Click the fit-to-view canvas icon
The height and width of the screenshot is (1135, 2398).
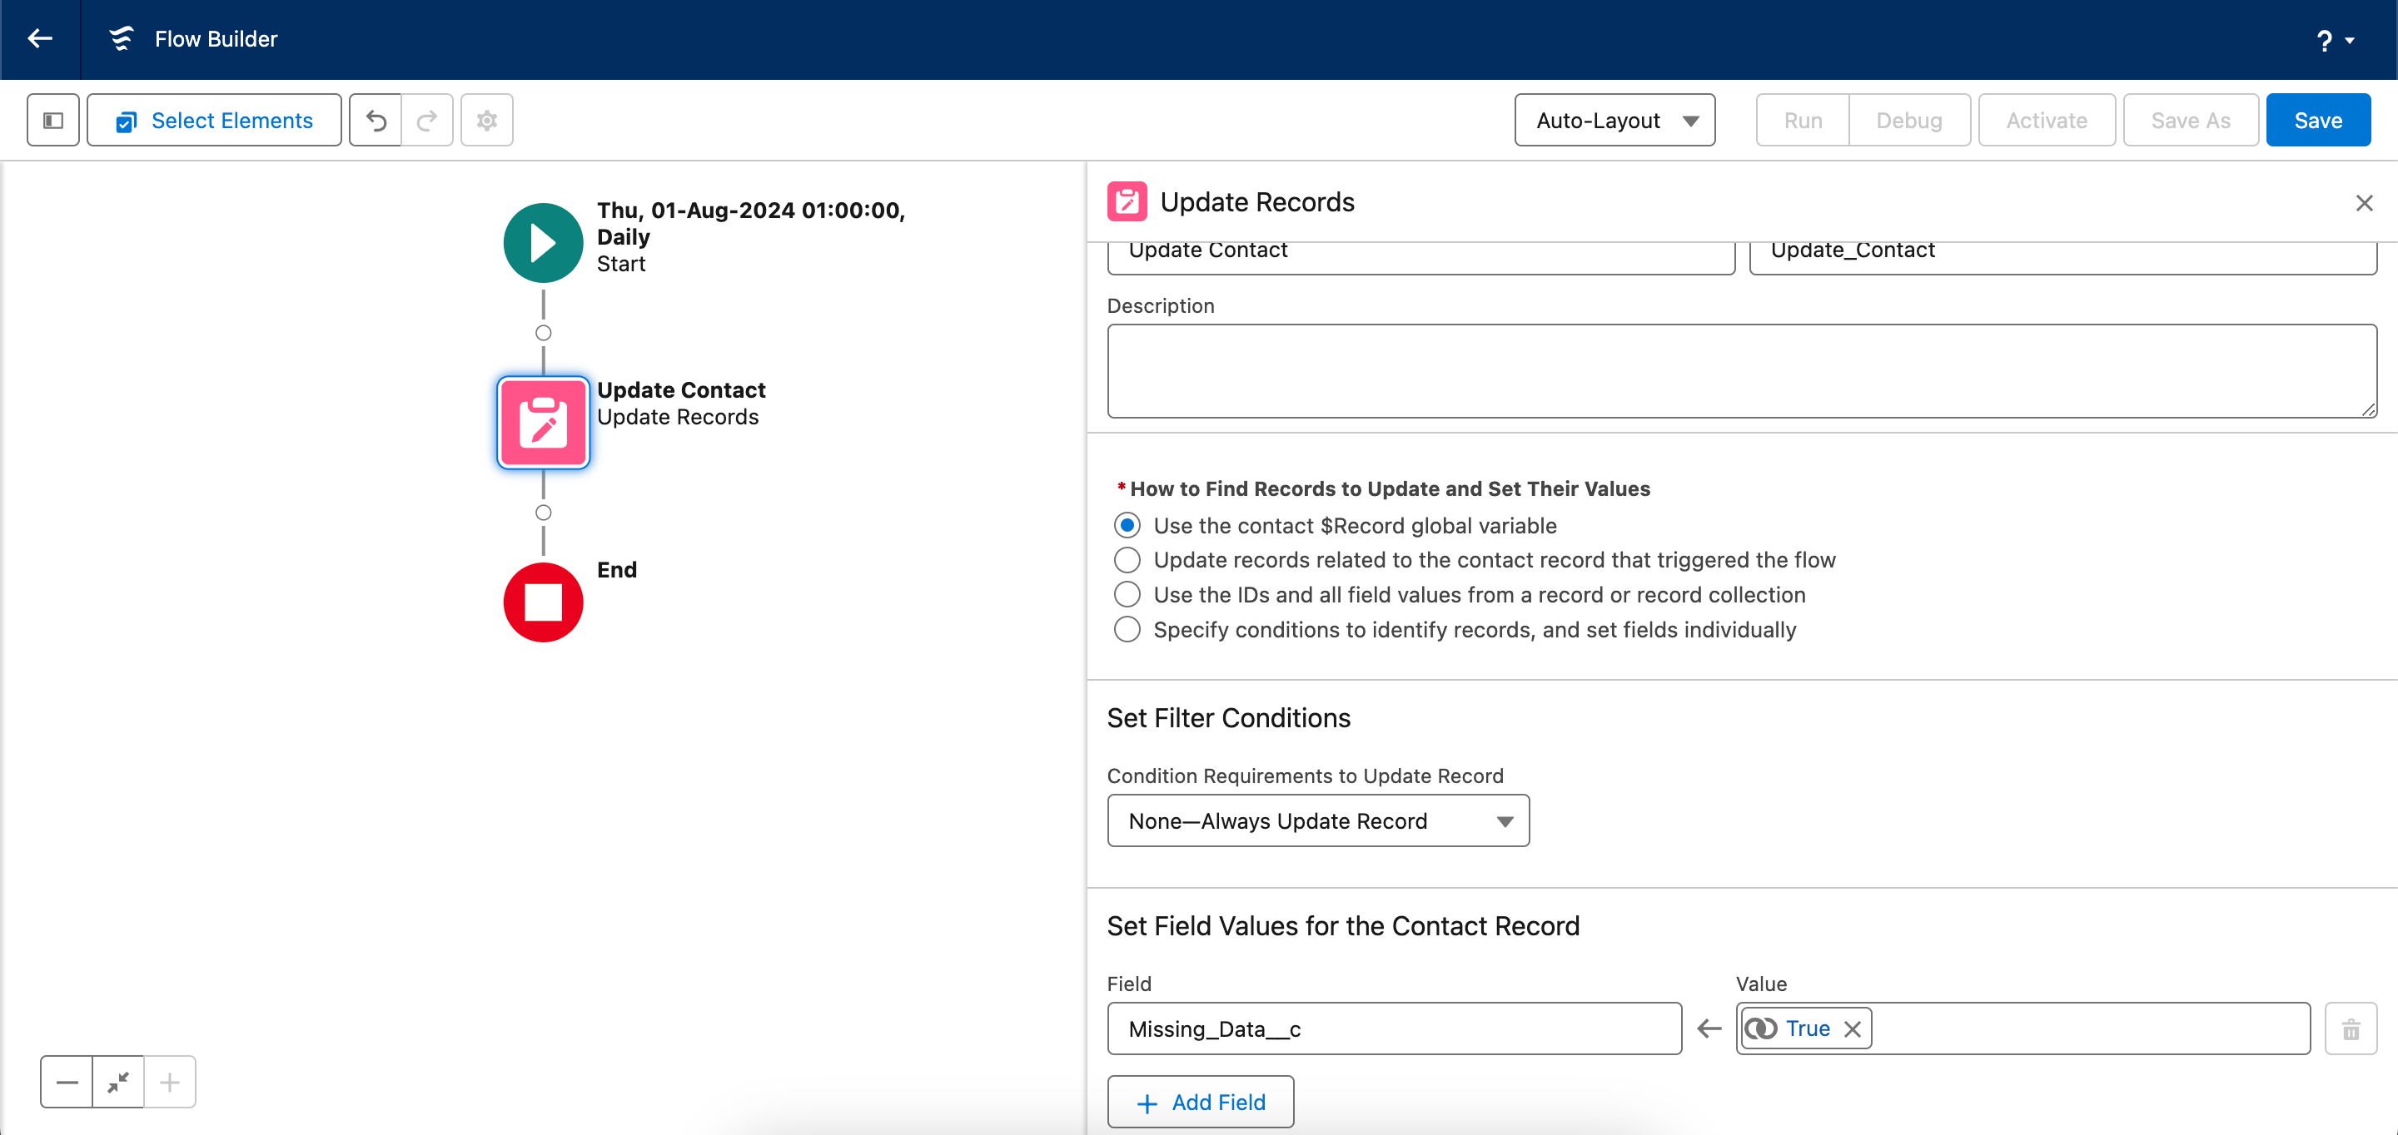coord(118,1082)
